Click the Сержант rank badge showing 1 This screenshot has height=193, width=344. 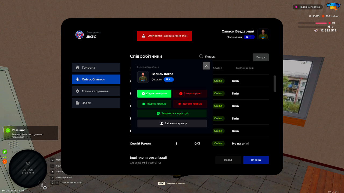click(x=169, y=80)
